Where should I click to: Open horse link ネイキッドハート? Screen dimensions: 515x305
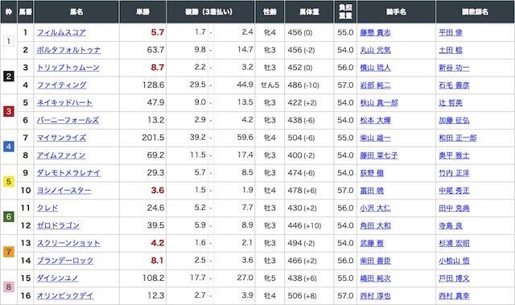pos(64,103)
